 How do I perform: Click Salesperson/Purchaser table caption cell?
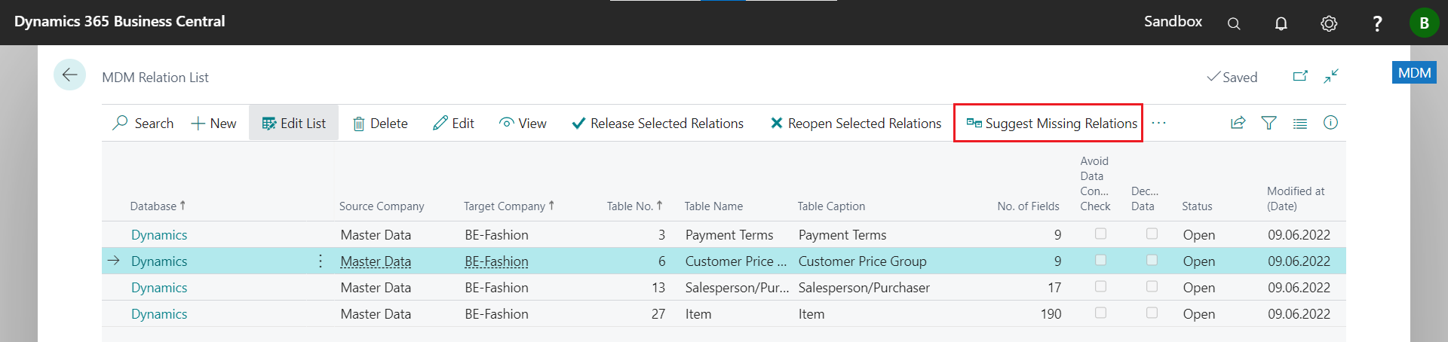pos(864,288)
